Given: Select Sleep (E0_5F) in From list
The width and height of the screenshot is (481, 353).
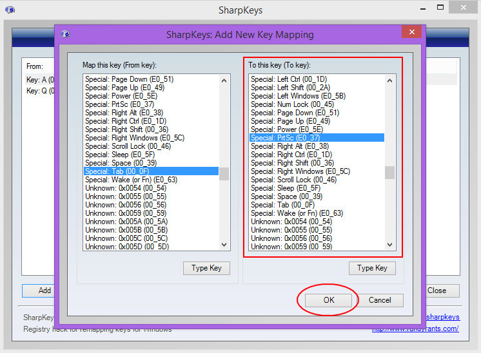Looking at the screenshot, I should (x=151, y=155).
